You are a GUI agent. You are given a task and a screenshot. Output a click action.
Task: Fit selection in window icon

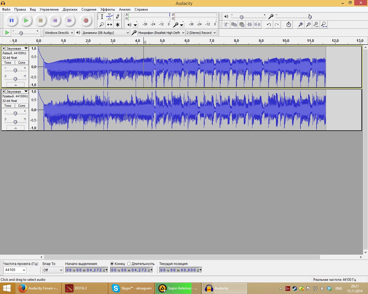coord(316,24)
